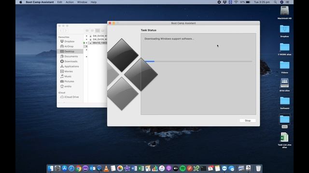Open the Trash in the Dock
Image resolution: width=309 pixels, height=173 pixels.
258,168
